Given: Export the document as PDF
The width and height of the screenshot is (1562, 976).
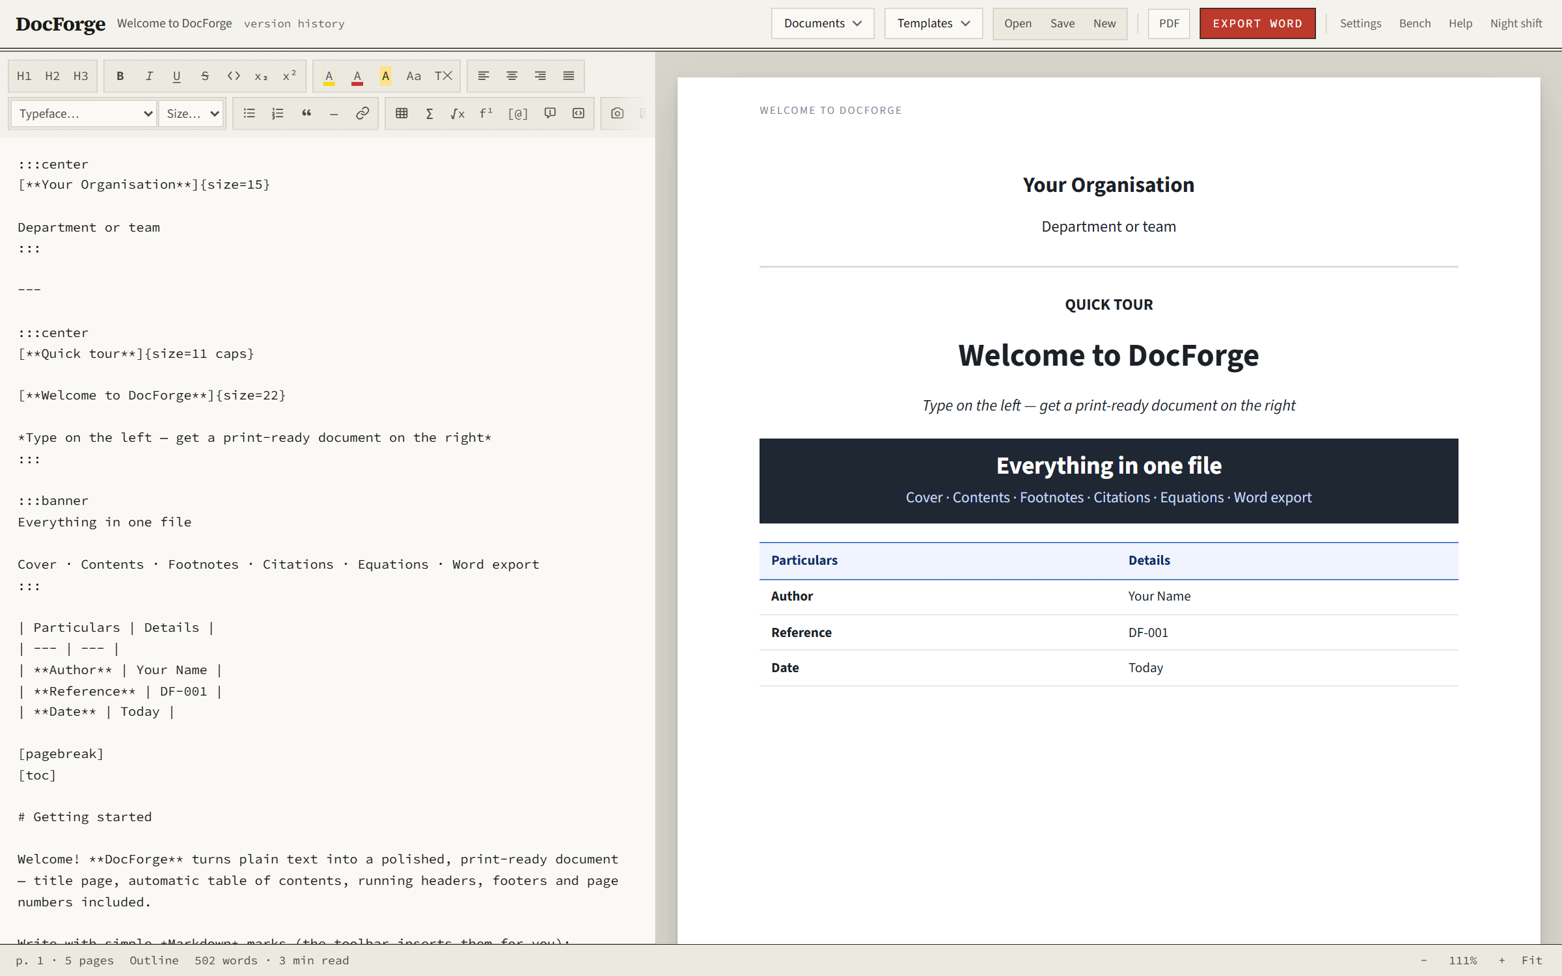Looking at the screenshot, I should tap(1169, 23).
